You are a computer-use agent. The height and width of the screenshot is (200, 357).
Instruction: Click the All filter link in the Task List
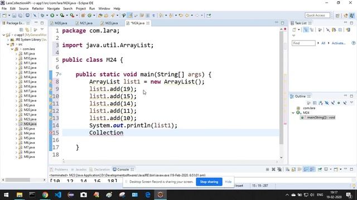tap(323, 43)
